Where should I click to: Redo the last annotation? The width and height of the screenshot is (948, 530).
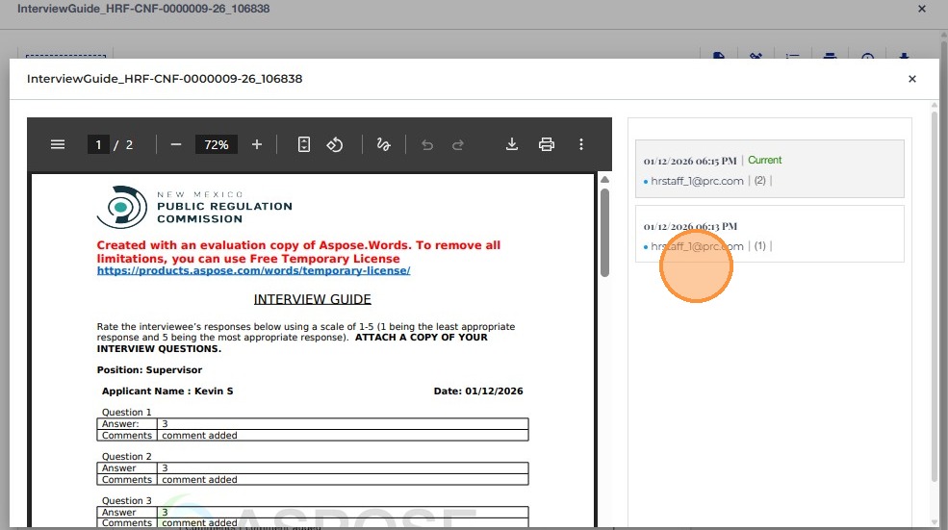[458, 144]
